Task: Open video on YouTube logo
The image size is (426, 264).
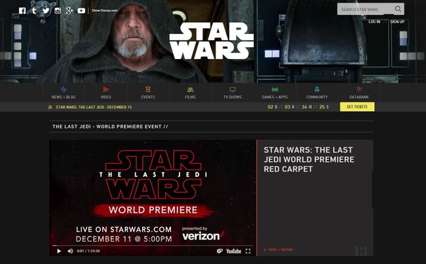Action: click(234, 252)
